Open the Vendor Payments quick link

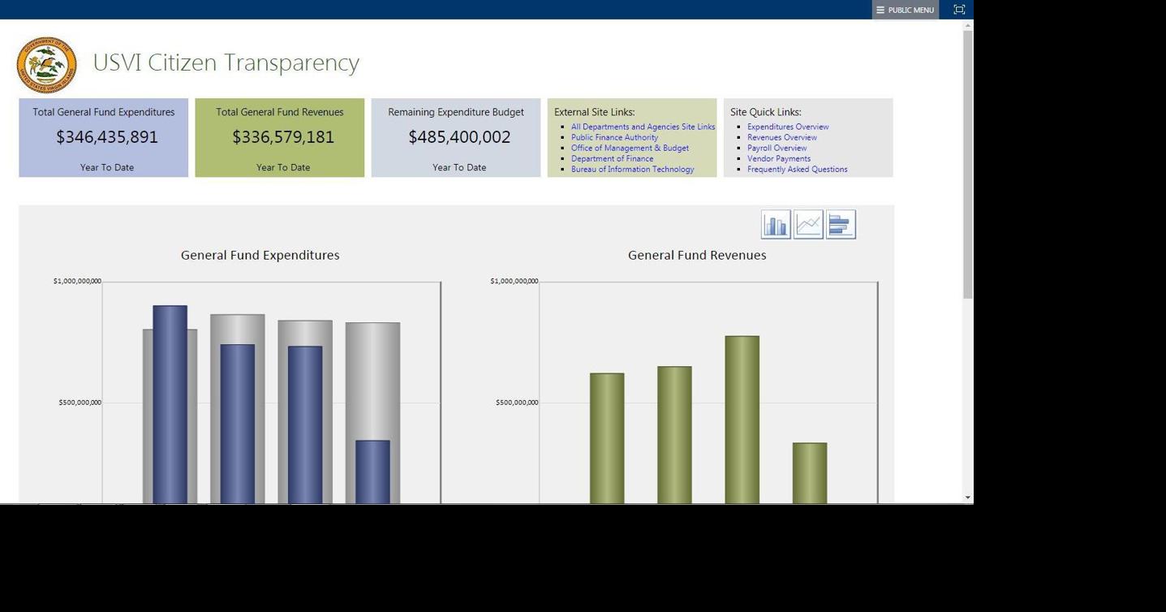point(779,158)
